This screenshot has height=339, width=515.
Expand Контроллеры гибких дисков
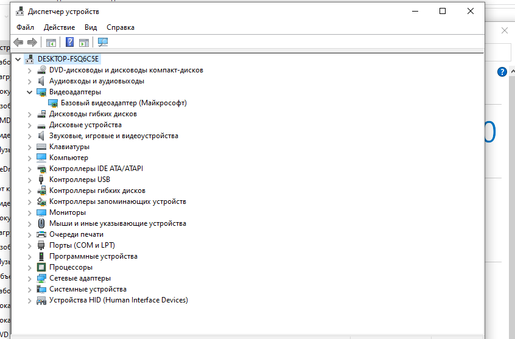[30, 191]
